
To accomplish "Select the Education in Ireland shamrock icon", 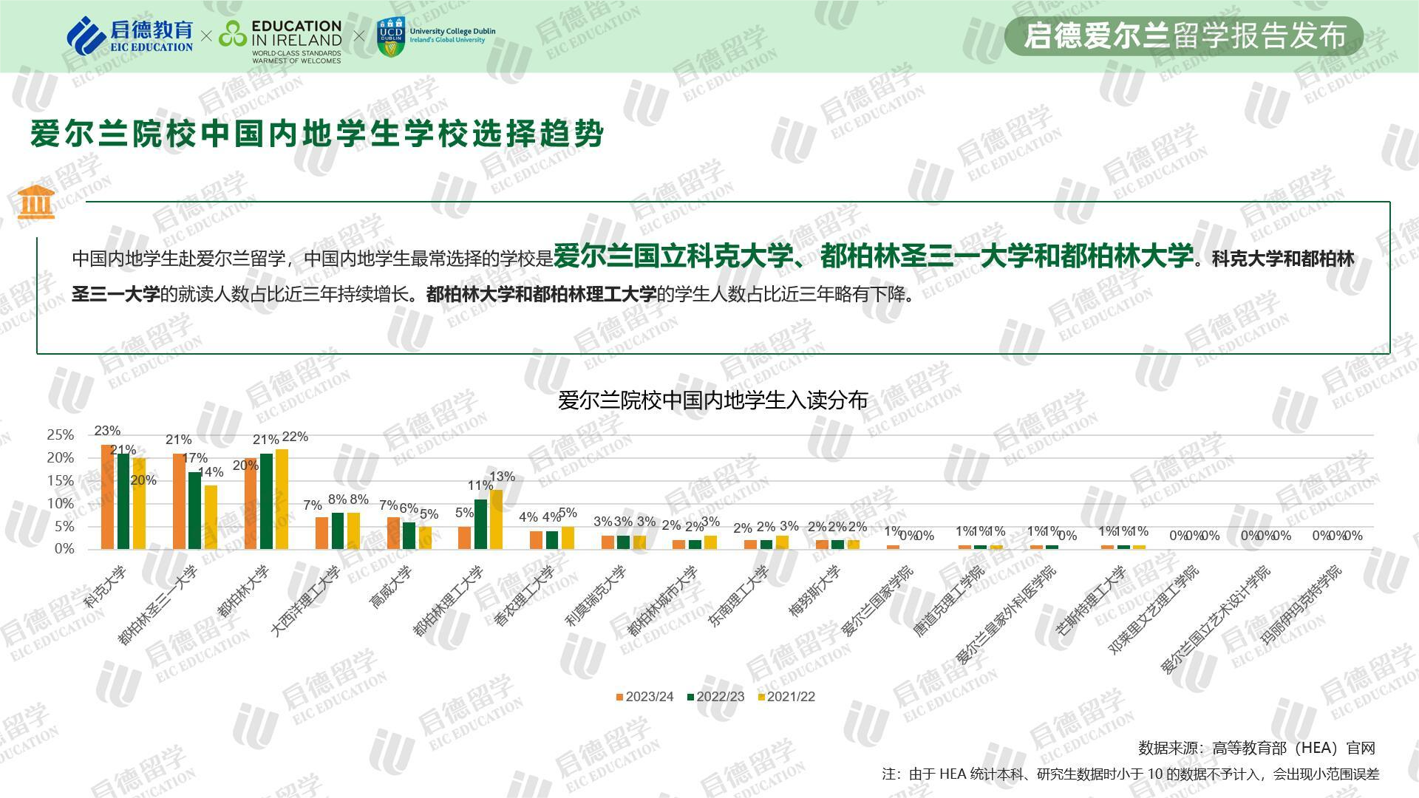I will click(x=233, y=33).
